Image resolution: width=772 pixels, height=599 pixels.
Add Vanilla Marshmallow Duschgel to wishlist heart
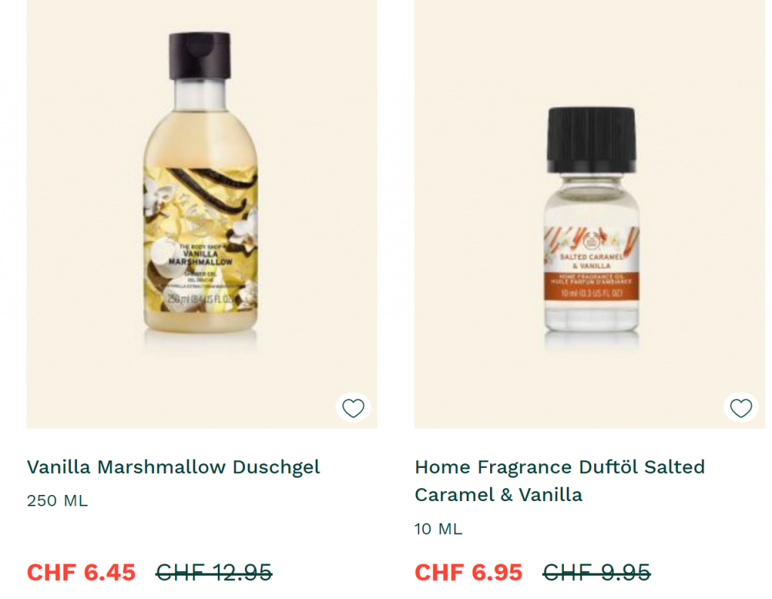tap(353, 408)
